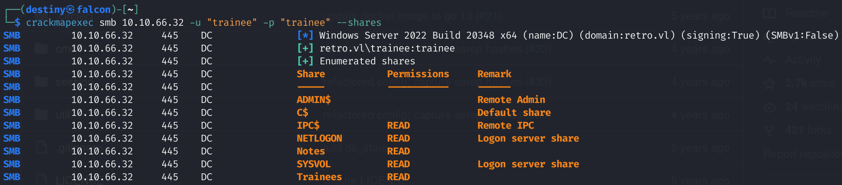Click the eye icon beside 24 watching
Viewport: 842px width, 185px height.
coord(769,107)
